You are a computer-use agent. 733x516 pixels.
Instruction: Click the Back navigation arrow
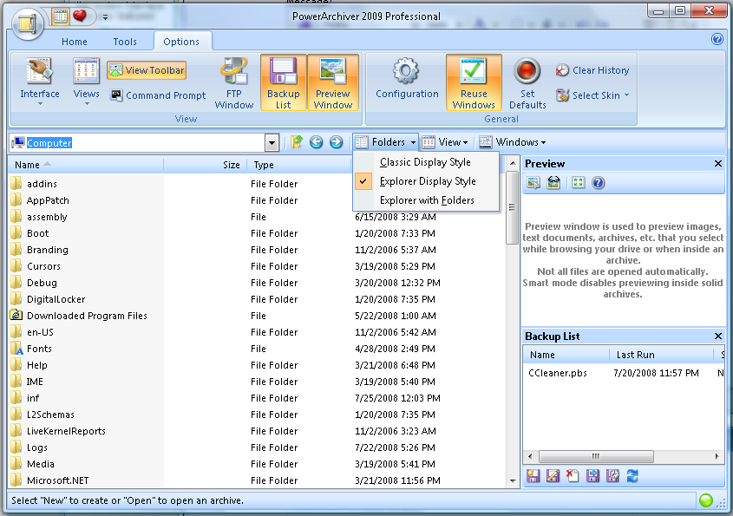coord(317,142)
